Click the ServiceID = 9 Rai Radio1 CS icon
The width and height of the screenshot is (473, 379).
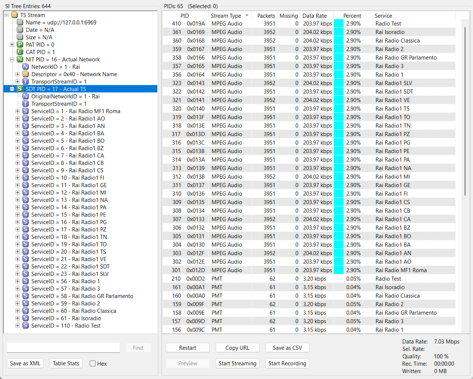click(x=25, y=170)
